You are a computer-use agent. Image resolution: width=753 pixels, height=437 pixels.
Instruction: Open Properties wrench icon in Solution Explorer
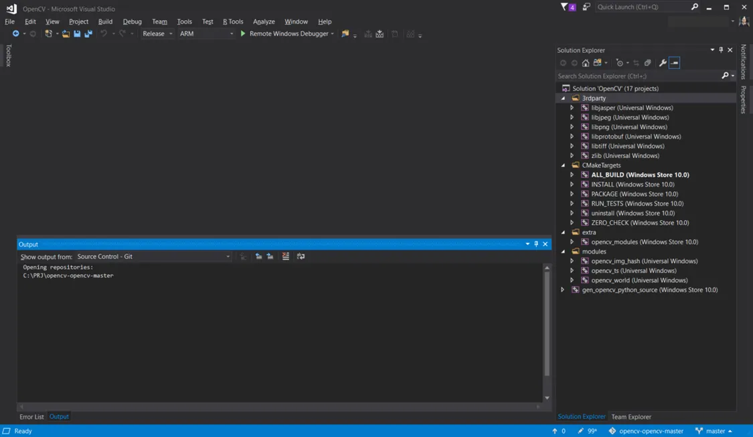coord(663,63)
